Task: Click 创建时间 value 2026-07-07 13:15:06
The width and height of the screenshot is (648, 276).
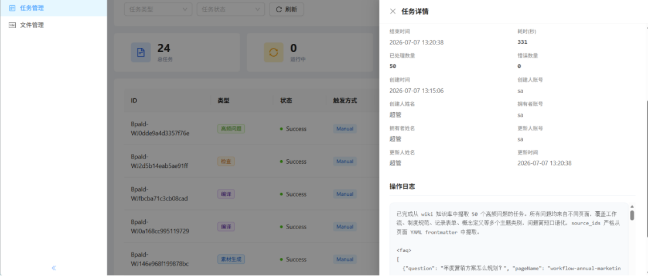Action: [x=417, y=91]
